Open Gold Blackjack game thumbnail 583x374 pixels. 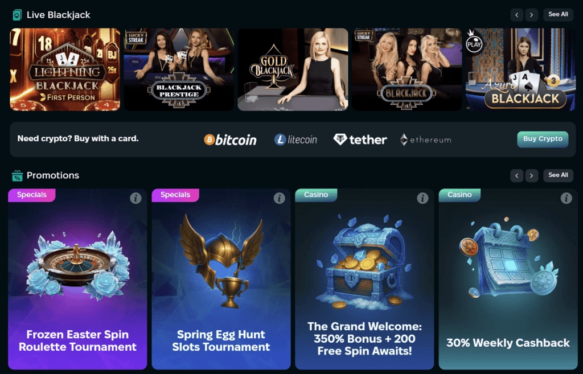point(293,69)
